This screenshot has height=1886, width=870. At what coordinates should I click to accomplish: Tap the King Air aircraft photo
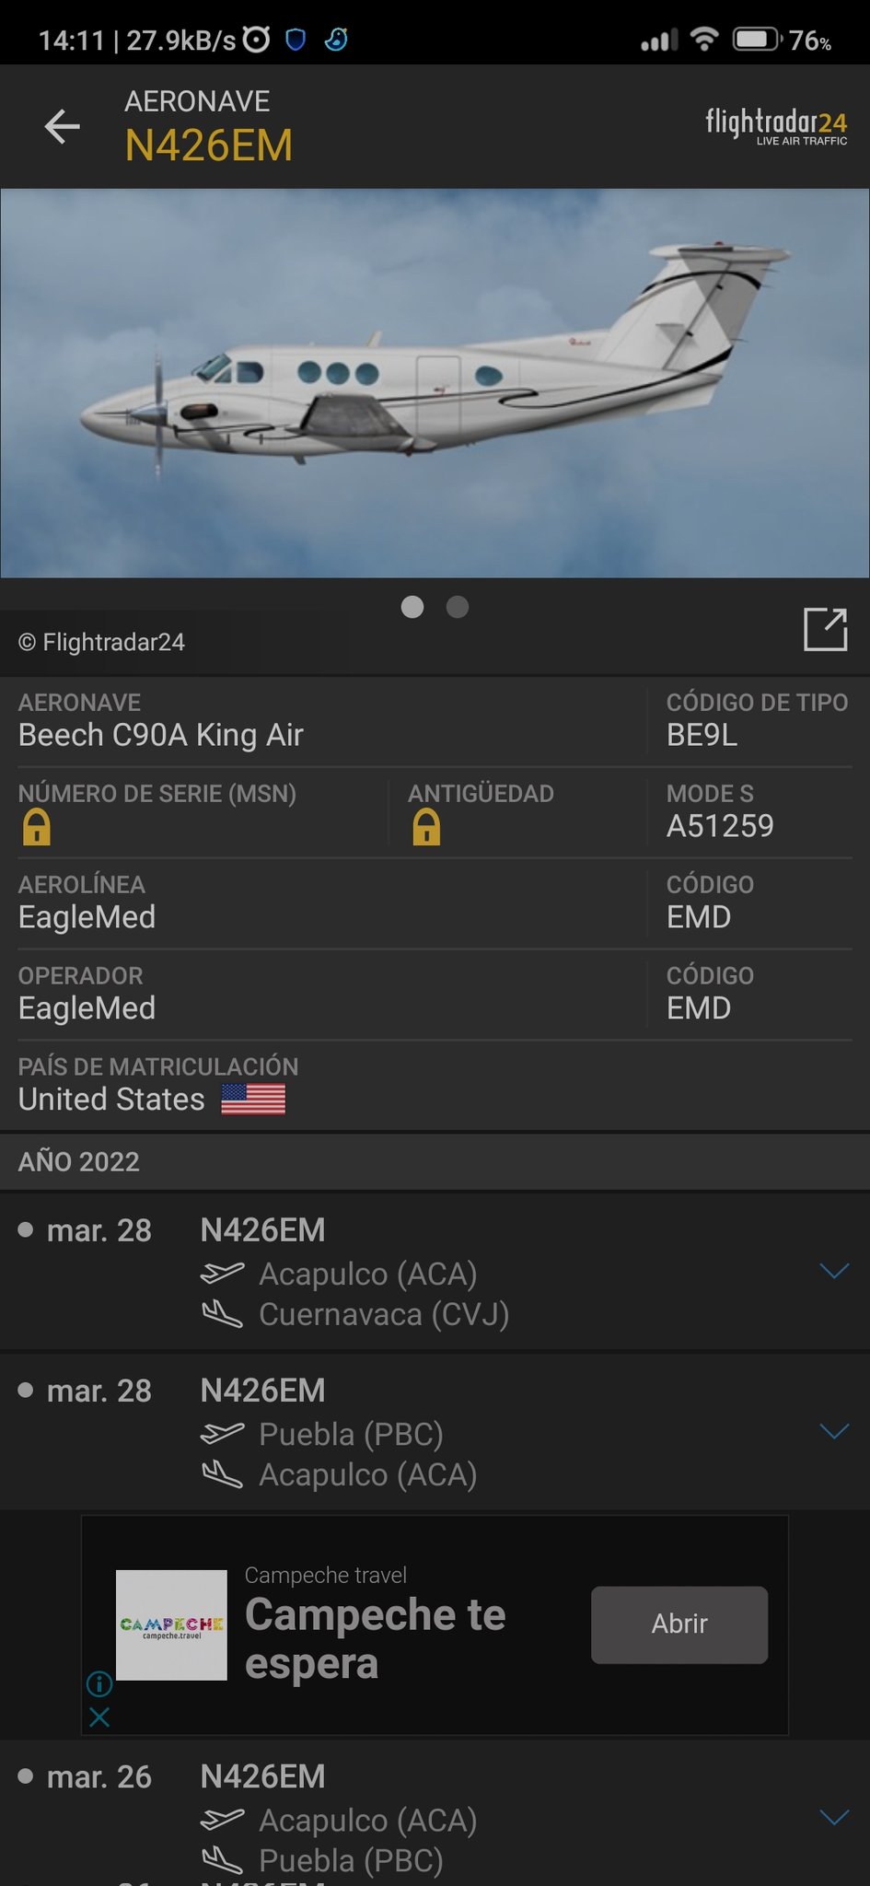(x=435, y=383)
